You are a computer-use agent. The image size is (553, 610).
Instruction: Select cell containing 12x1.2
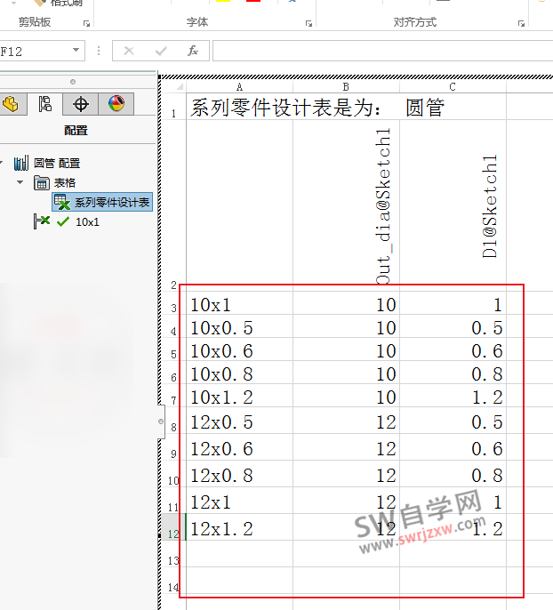(239, 527)
